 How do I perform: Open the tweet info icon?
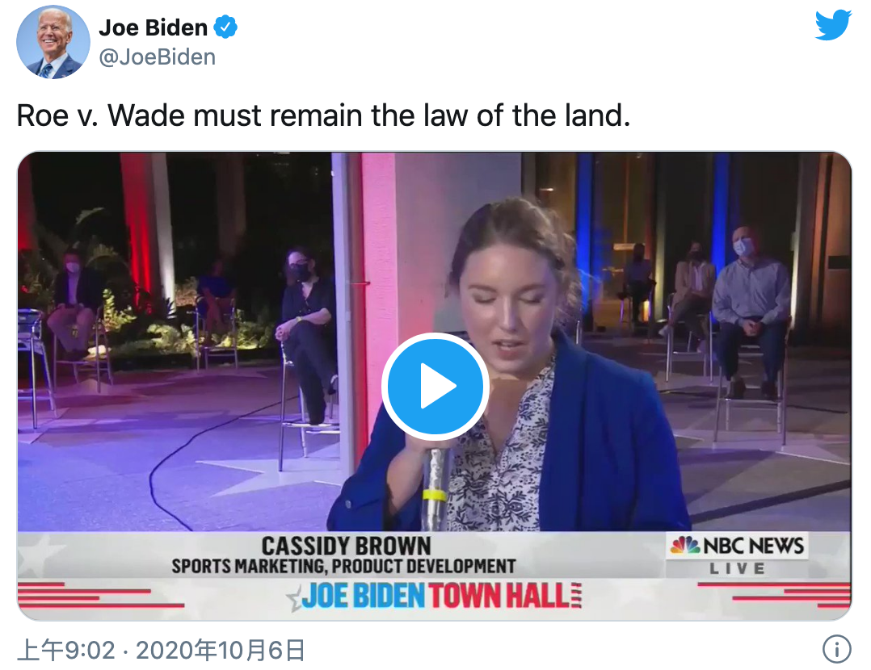click(x=836, y=648)
